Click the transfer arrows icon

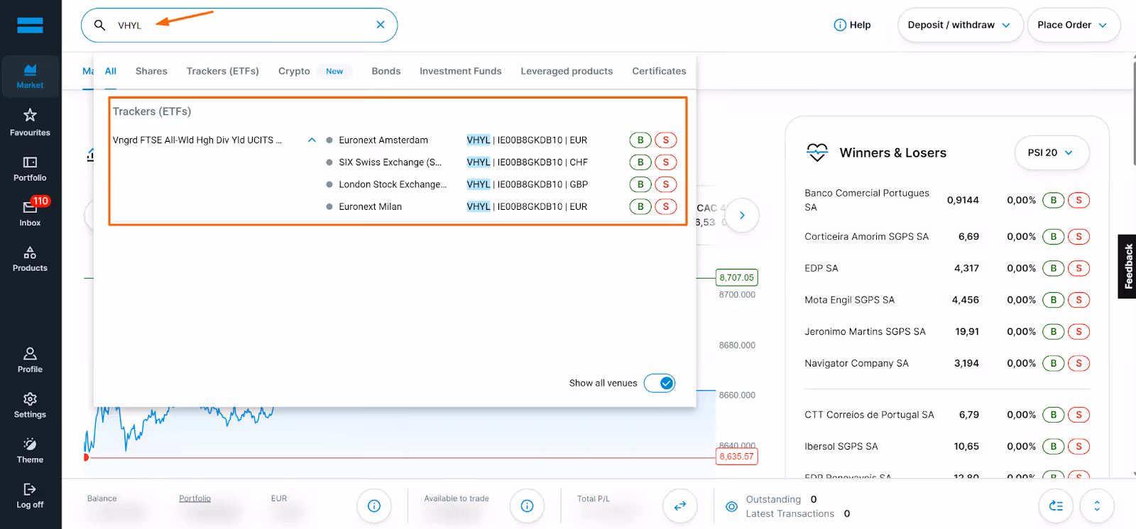pyautogui.click(x=679, y=506)
